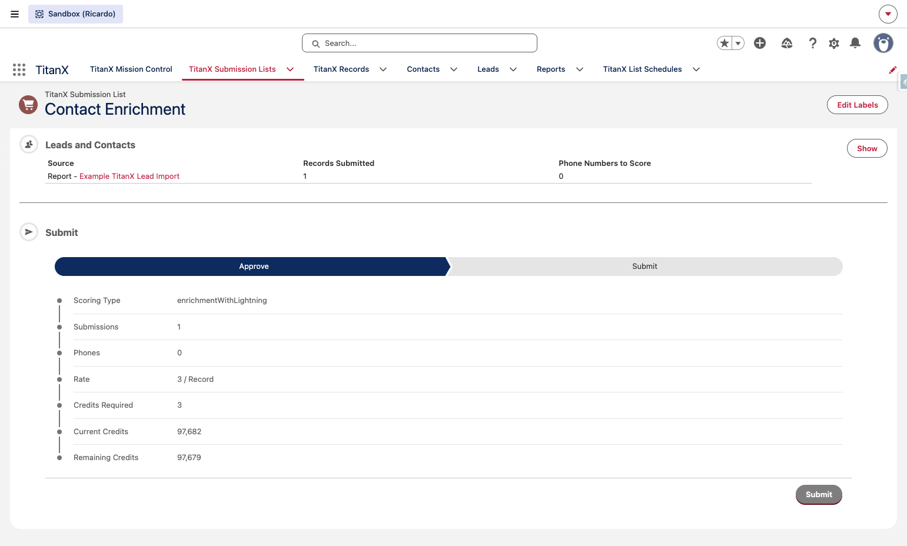
Task: Click the red circular dropdown icon at top right
Action: point(888,14)
